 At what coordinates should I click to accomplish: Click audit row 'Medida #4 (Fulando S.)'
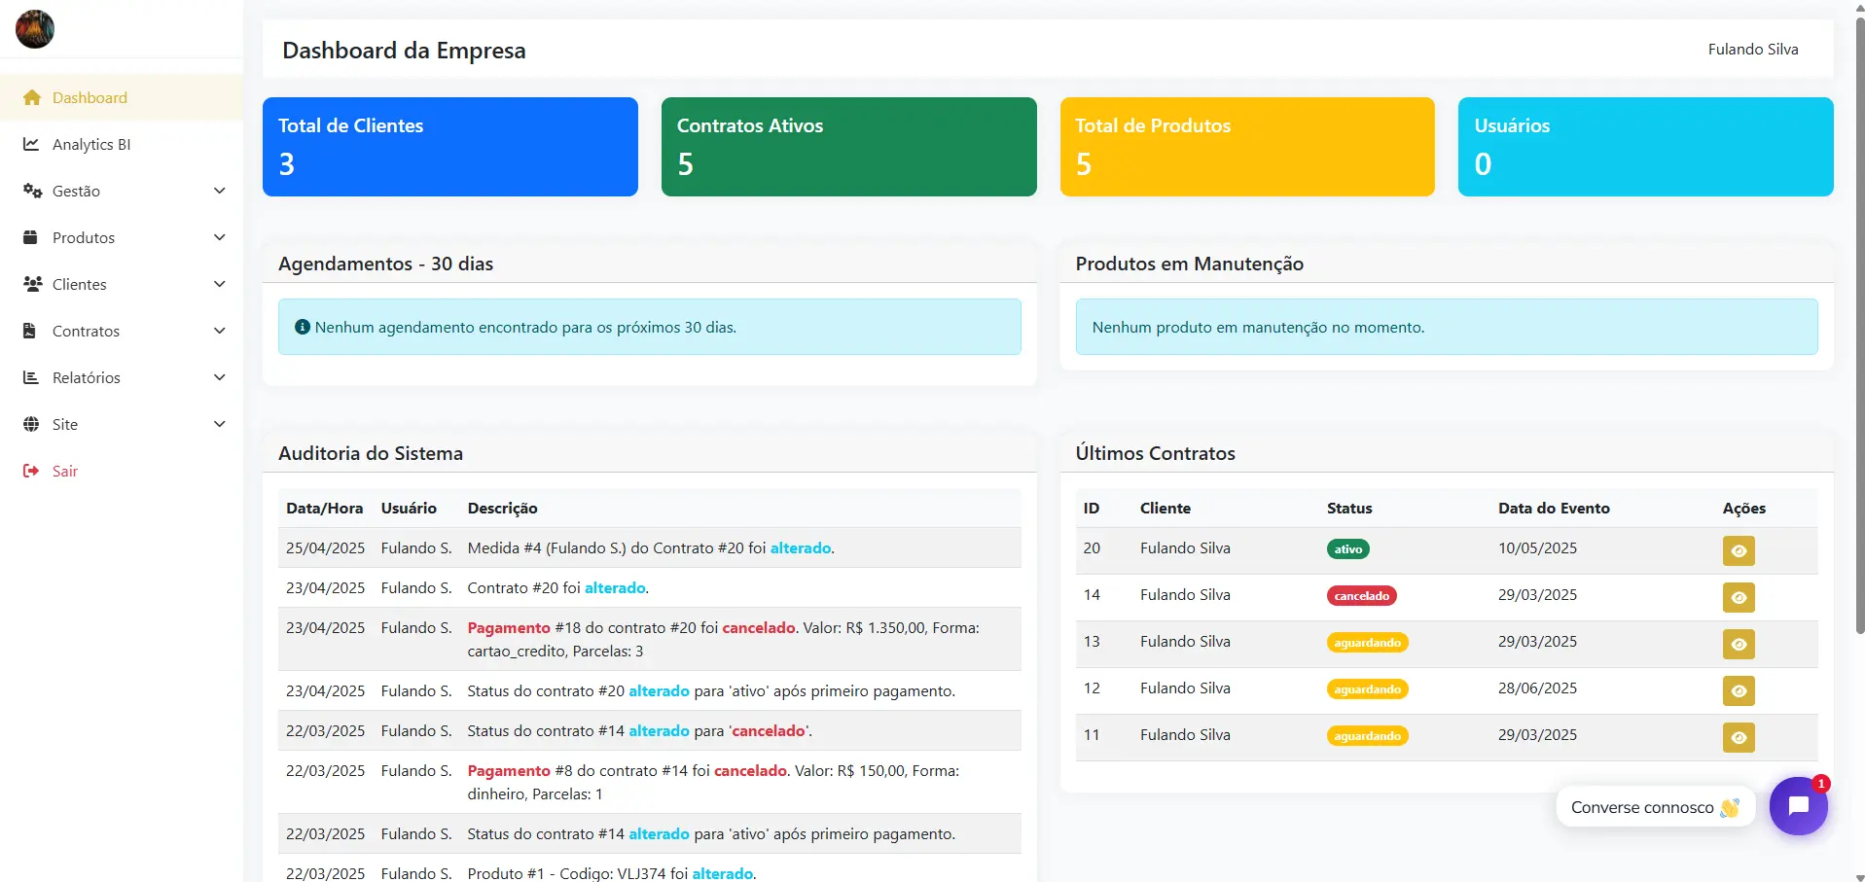click(x=650, y=547)
